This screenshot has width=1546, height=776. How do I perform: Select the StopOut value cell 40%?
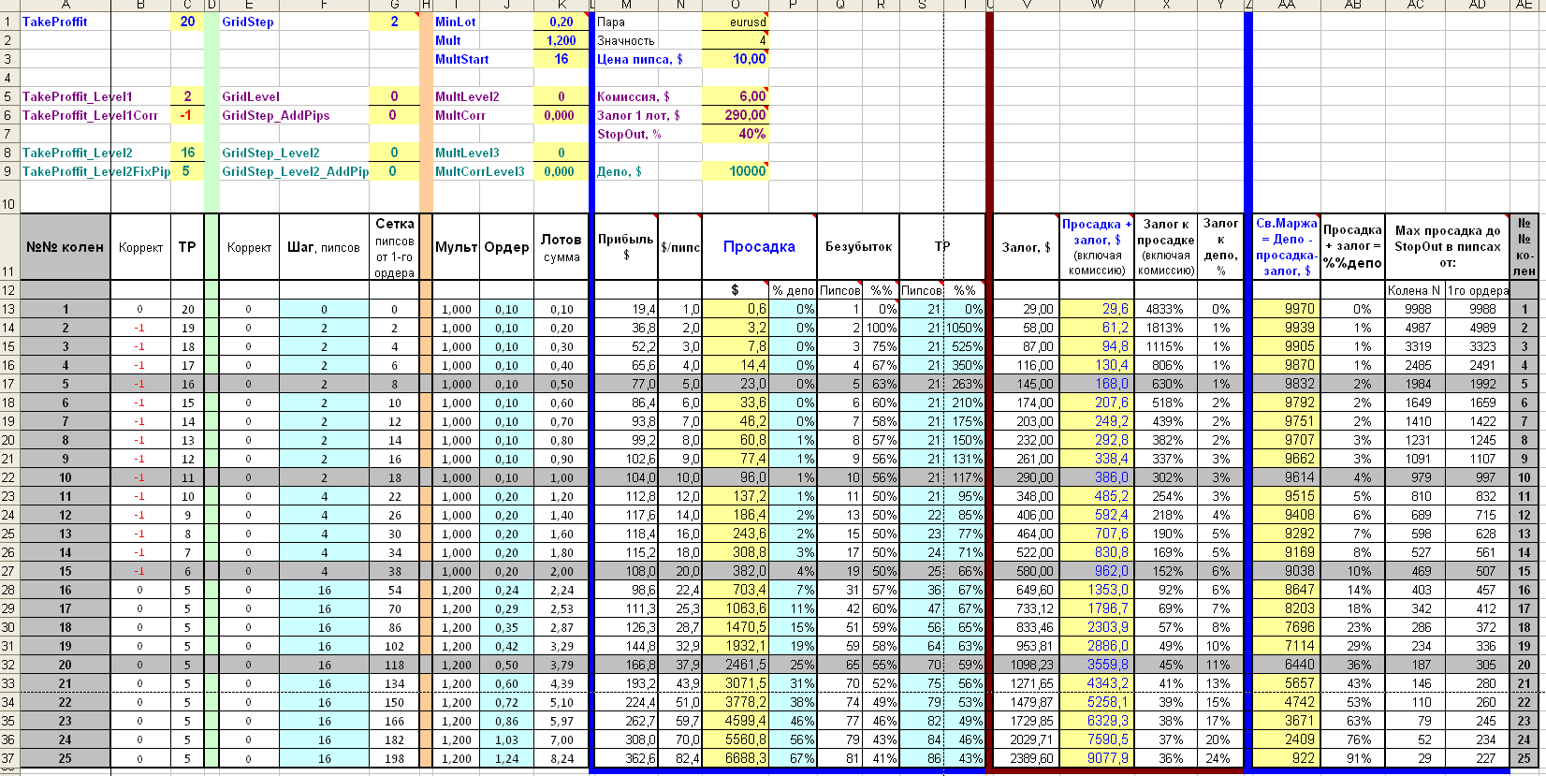pyautogui.click(x=735, y=134)
